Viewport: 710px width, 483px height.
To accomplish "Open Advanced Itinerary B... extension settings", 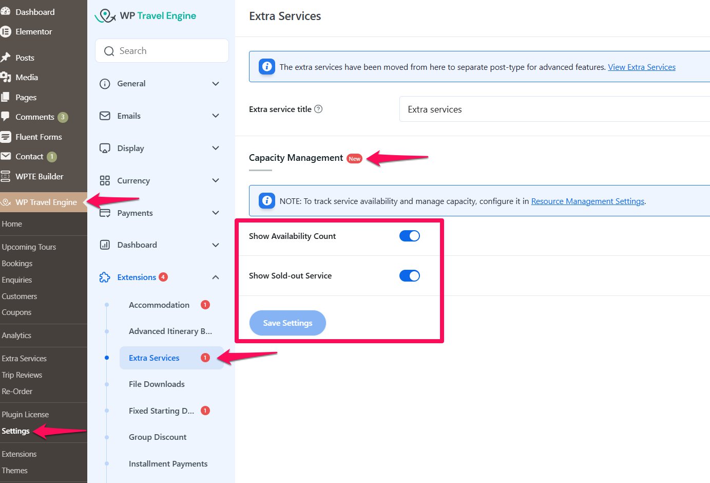I will coord(170,331).
